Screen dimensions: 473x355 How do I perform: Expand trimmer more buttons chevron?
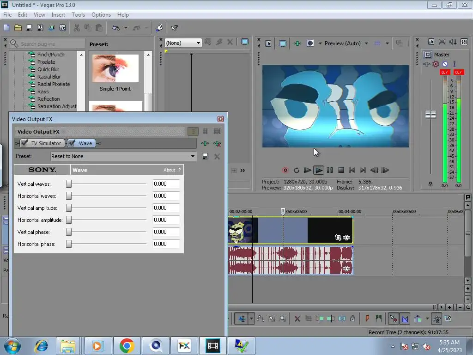click(243, 171)
